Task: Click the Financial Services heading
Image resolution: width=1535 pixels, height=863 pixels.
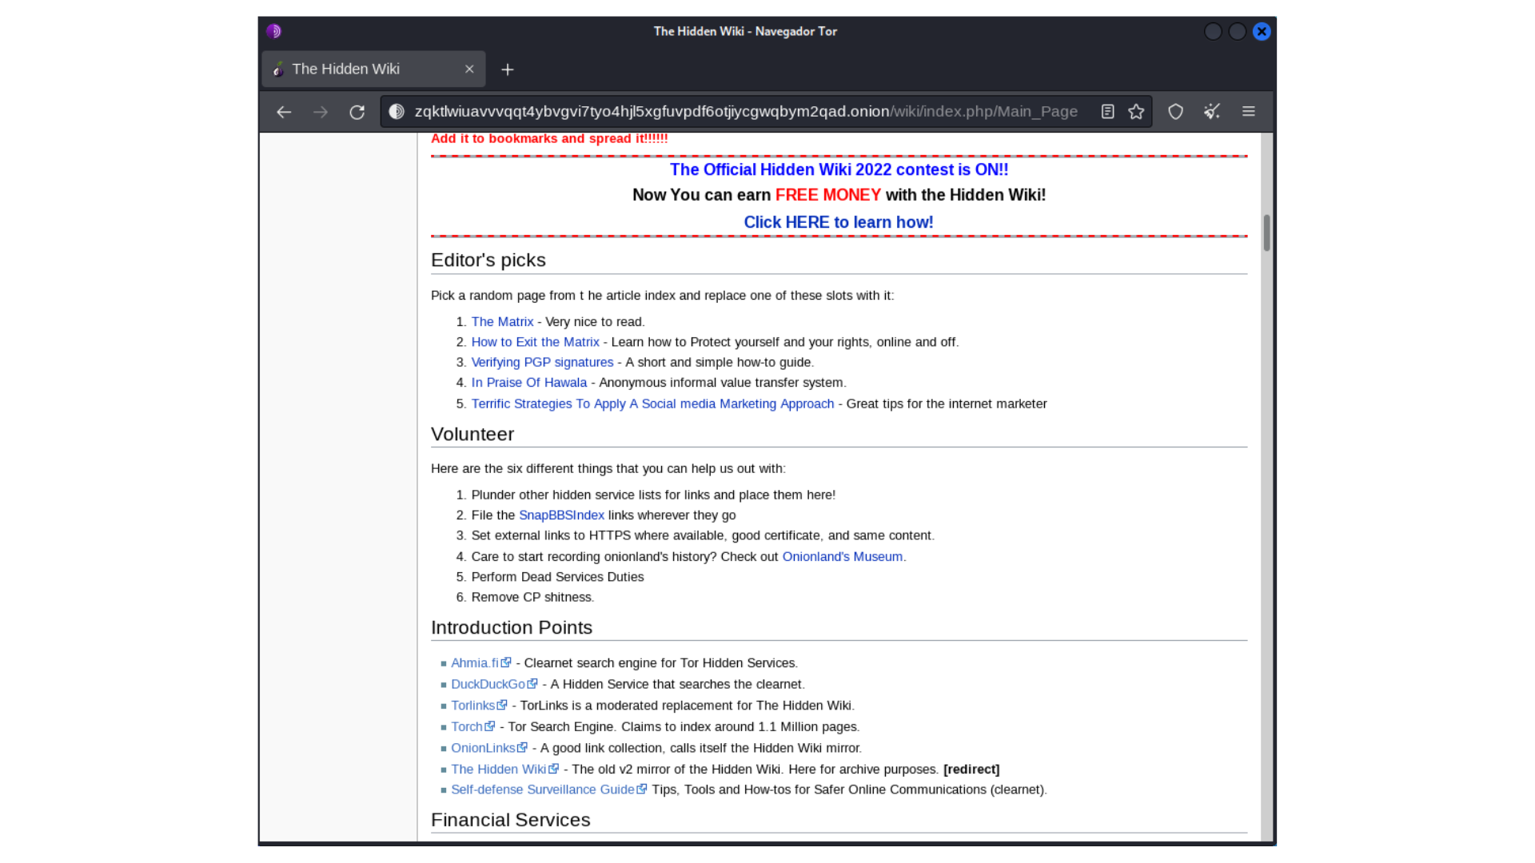Action: coord(510,821)
